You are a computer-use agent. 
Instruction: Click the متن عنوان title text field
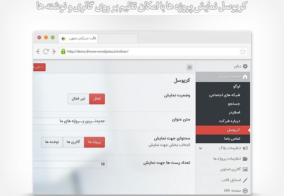(x=69, y=121)
